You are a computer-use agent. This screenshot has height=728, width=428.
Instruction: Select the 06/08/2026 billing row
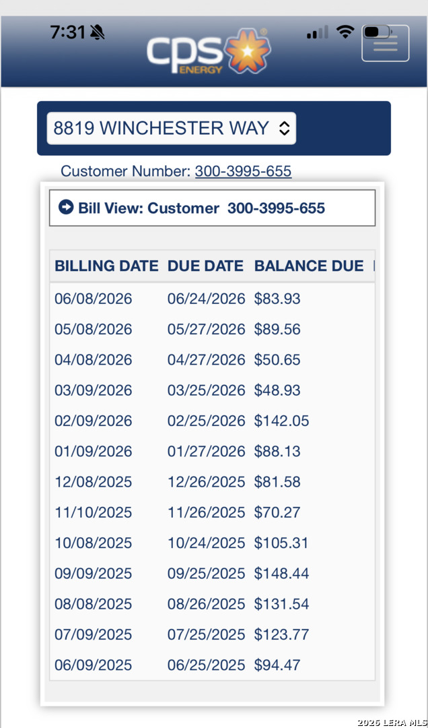(212, 299)
